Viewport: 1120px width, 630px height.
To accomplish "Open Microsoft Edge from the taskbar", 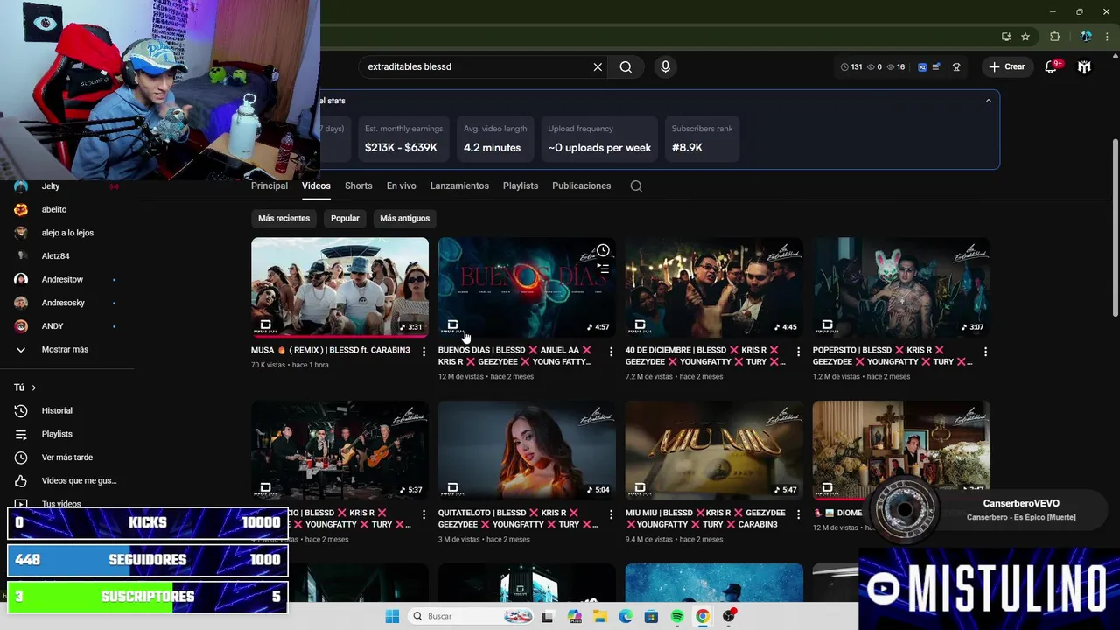I will click(626, 616).
